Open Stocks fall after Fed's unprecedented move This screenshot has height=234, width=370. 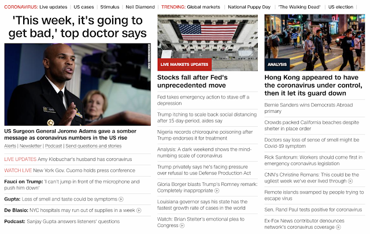[x=193, y=81]
